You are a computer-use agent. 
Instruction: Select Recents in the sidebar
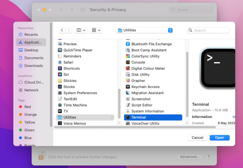31,34
